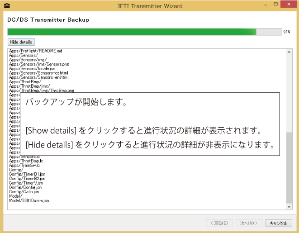Viewport: 299px width, 233px height.
Task: Click the キャンセル cancel button
Action: click(x=279, y=223)
